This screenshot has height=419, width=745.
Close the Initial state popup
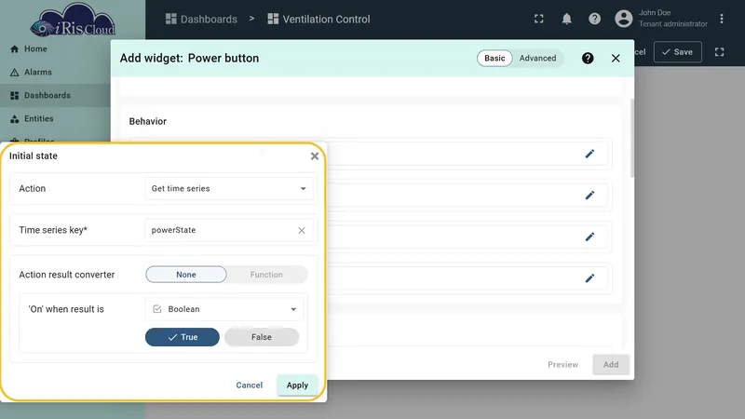(x=314, y=155)
